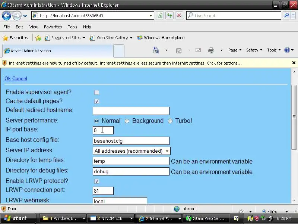Screen dimensions: 298x224
Task: Select Background server performance
Action: (127, 121)
